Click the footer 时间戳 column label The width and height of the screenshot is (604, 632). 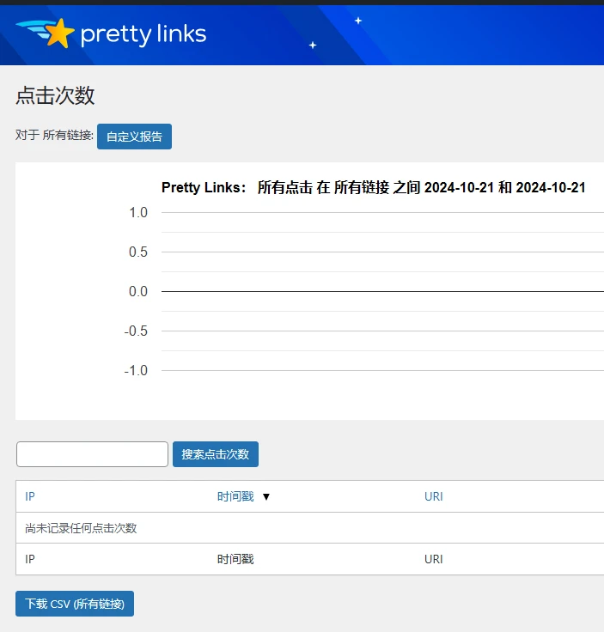(235, 559)
